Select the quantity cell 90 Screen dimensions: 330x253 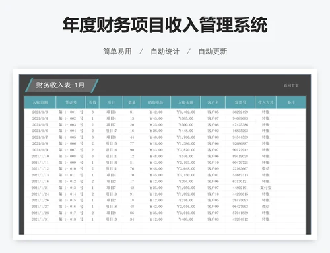[x=132, y=150]
